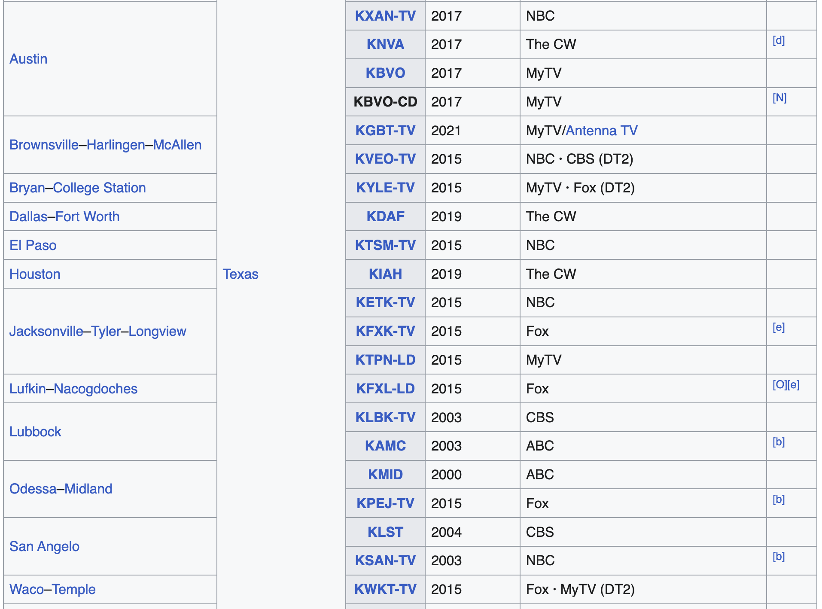Open the Waco–Temple link
The image size is (822, 609).
pyautogui.click(x=52, y=589)
